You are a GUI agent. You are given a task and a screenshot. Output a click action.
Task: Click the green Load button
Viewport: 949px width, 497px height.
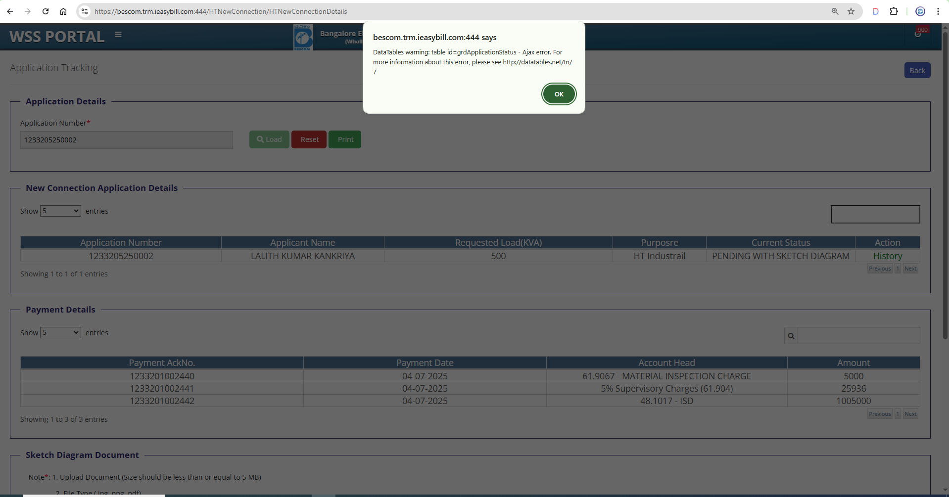269,139
